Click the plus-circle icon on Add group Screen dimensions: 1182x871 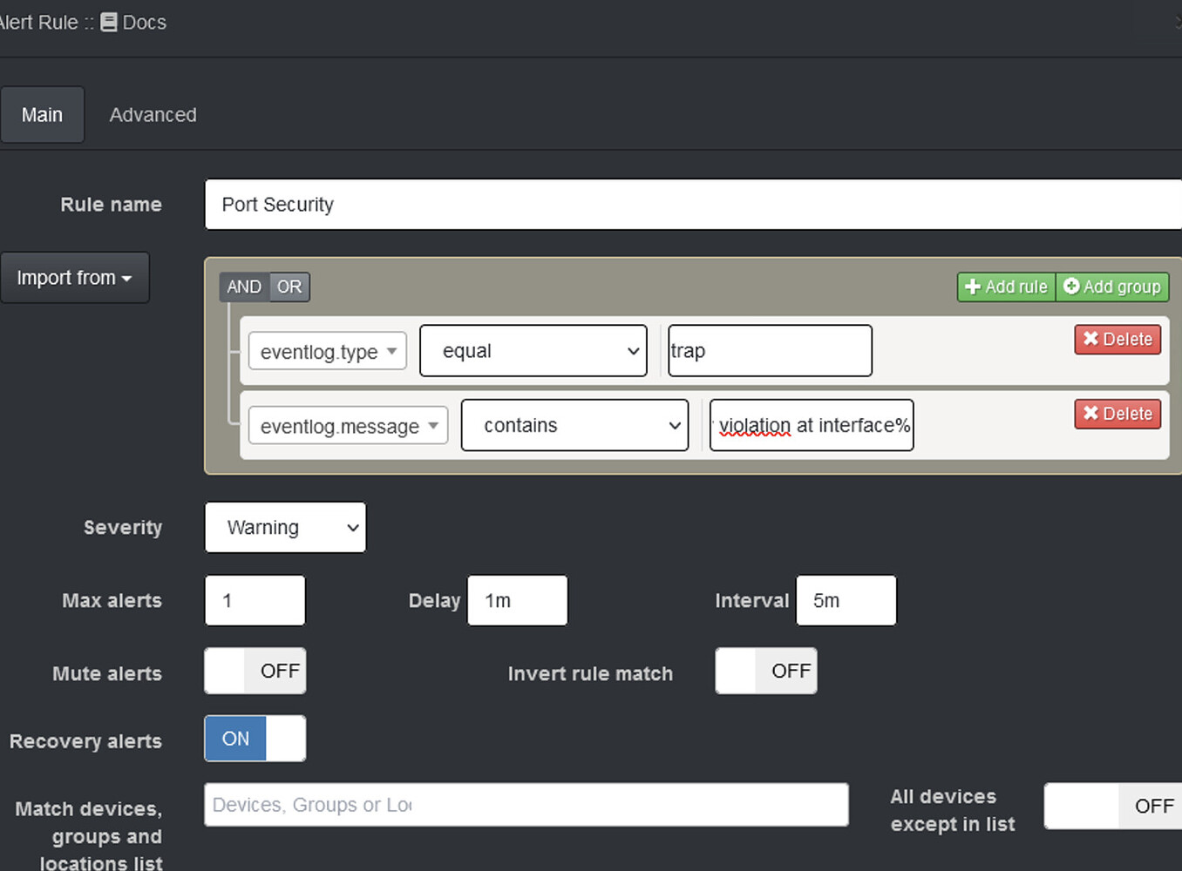coord(1070,287)
